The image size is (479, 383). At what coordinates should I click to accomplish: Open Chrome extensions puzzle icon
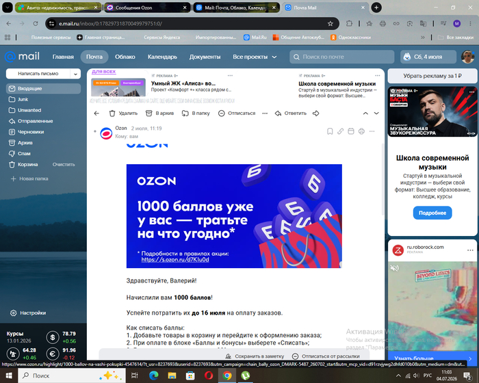(349, 23)
